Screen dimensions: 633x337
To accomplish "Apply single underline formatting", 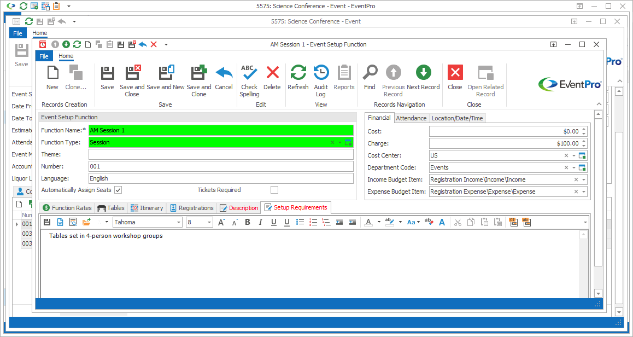I will point(274,222).
